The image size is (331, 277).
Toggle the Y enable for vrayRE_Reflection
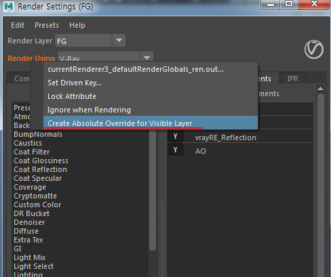point(175,137)
